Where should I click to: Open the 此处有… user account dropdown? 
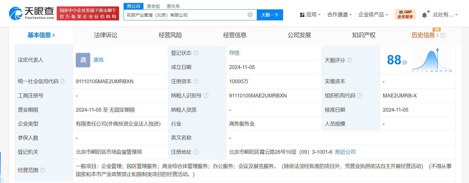point(445,15)
